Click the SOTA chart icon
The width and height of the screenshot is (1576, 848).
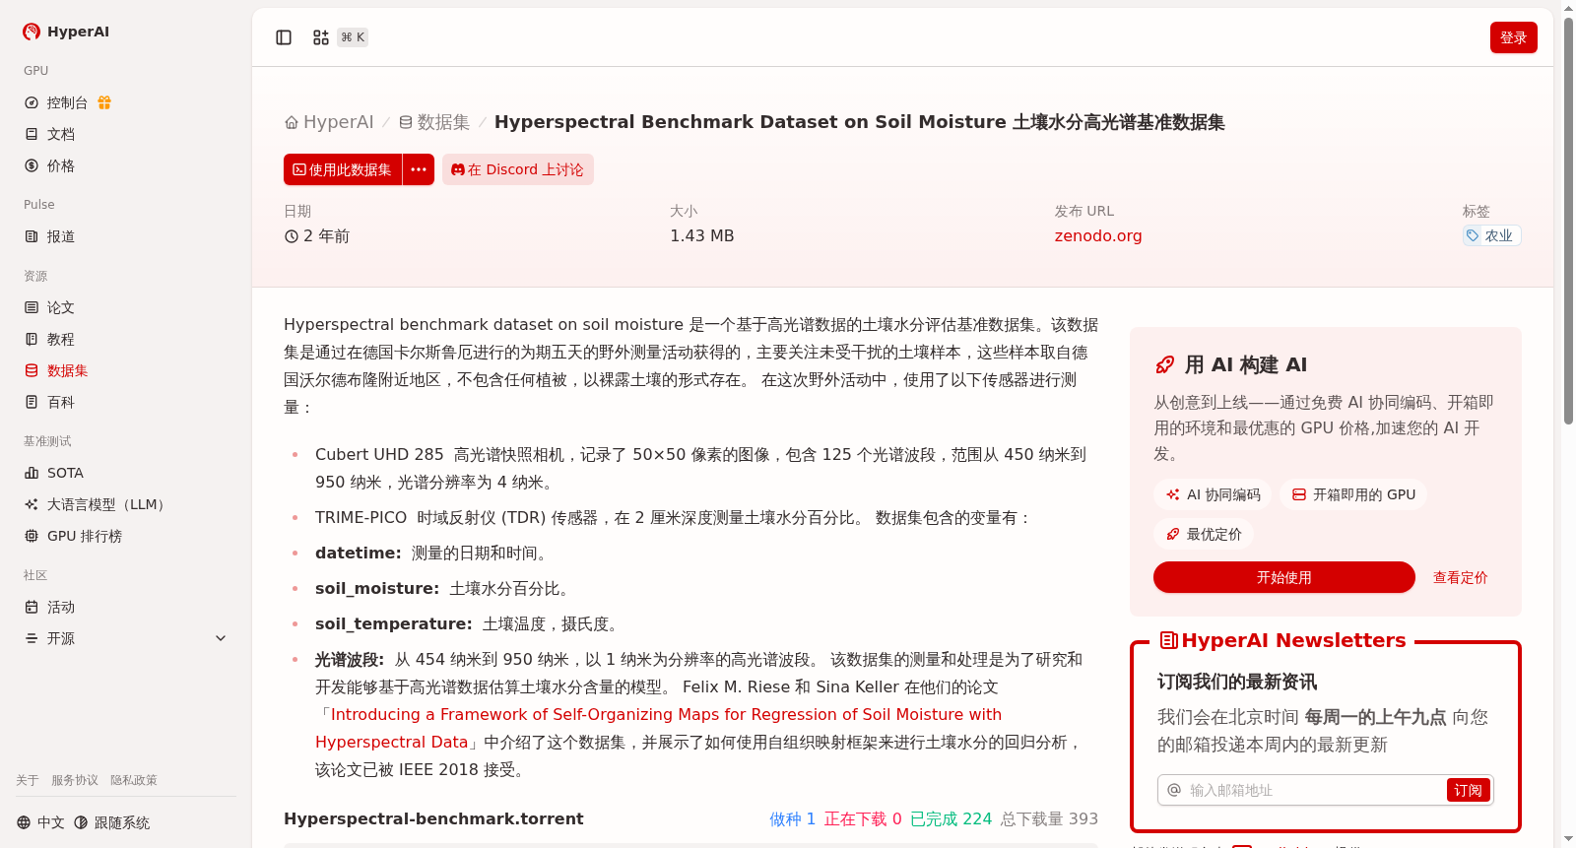[x=32, y=473]
